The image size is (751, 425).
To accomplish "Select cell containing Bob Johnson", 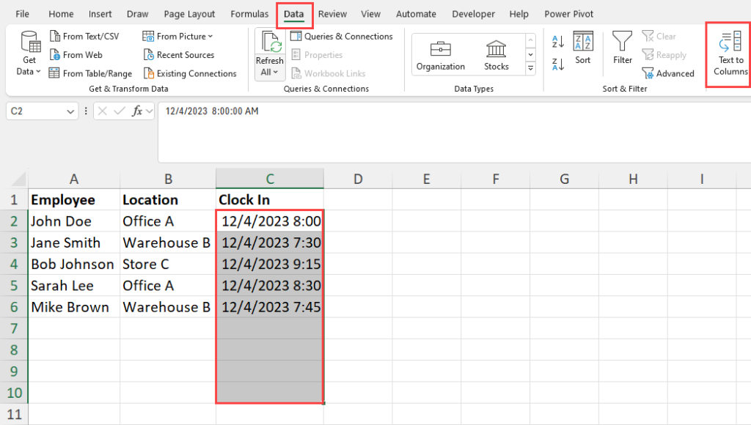I will (x=74, y=265).
